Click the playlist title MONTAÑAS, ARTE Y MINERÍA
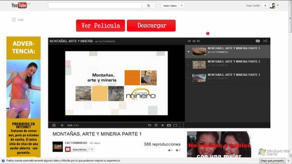 click(x=71, y=41)
